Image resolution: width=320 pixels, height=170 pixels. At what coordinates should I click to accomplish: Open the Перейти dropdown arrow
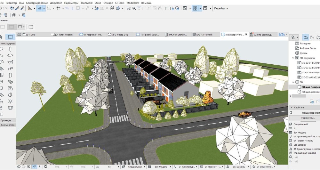coord(227,8)
